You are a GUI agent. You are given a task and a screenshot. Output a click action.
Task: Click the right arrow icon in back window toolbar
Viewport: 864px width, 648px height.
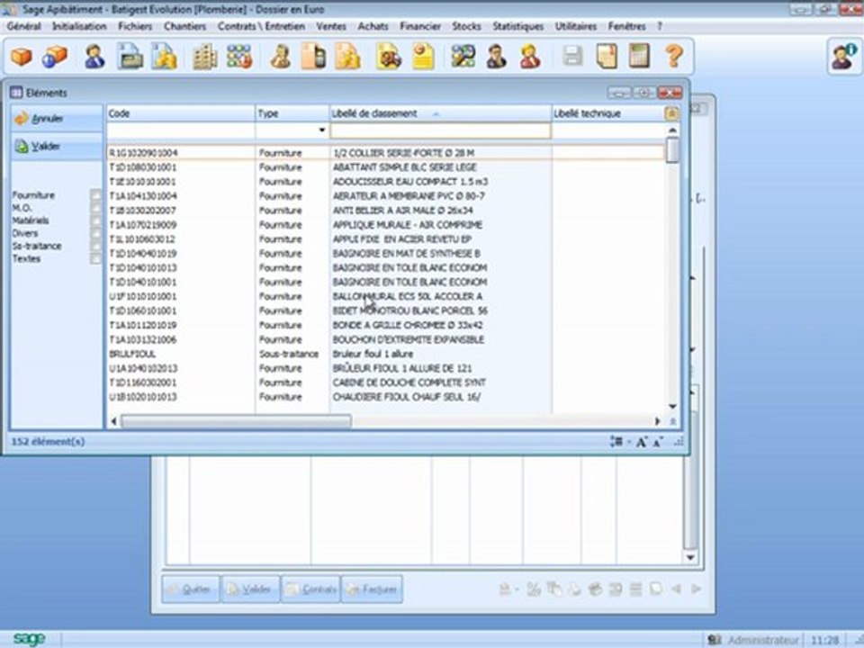tap(696, 589)
